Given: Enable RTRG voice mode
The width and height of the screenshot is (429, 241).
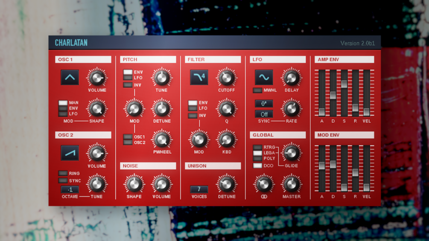Looking at the screenshot, I should [x=257, y=147].
